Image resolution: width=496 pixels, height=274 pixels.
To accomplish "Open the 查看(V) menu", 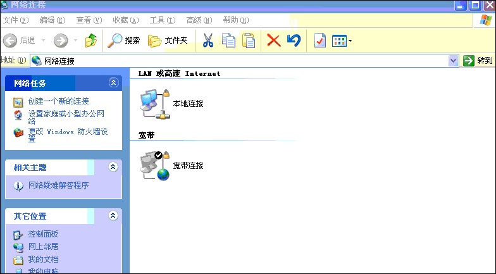I will pos(89,20).
